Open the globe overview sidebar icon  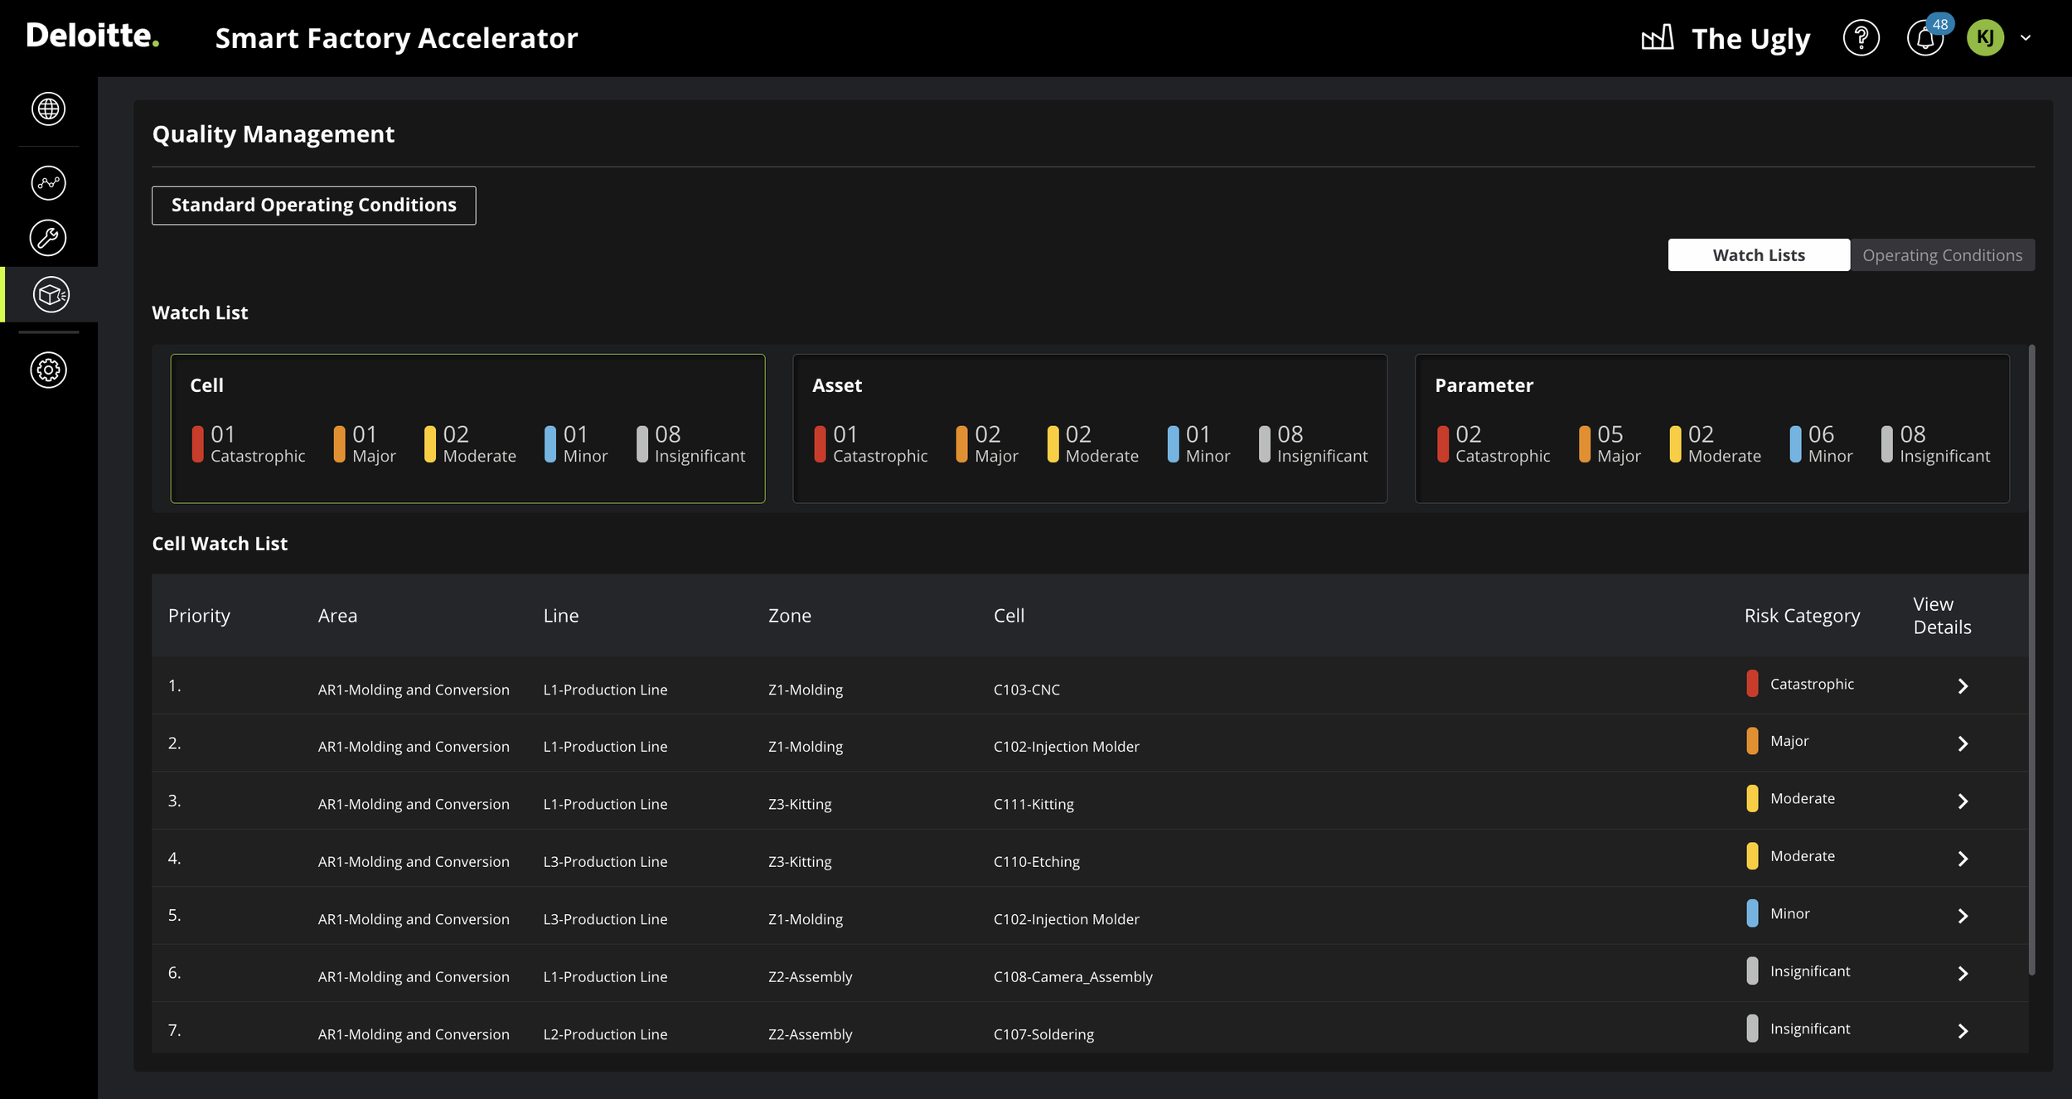pos(48,109)
